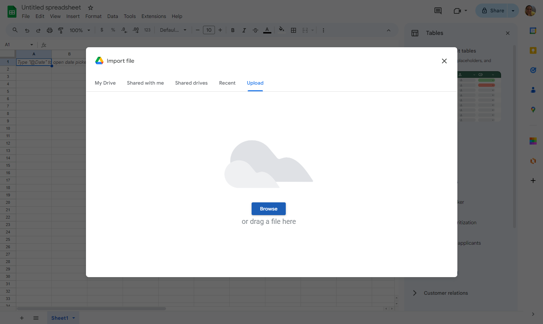Star the Untitled spreadsheet
Viewport: 543px width, 324px height.
91,7
